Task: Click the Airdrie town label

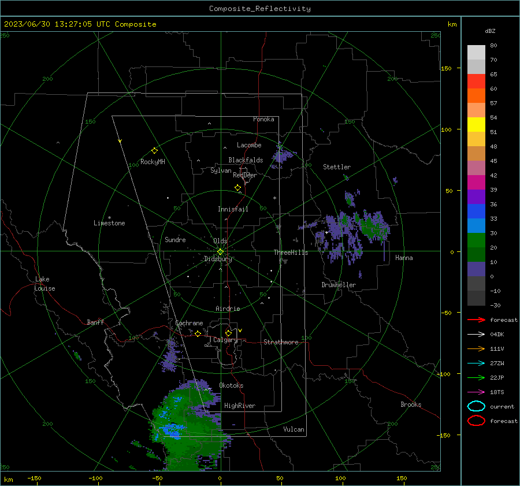Action: [x=228, y=309]
